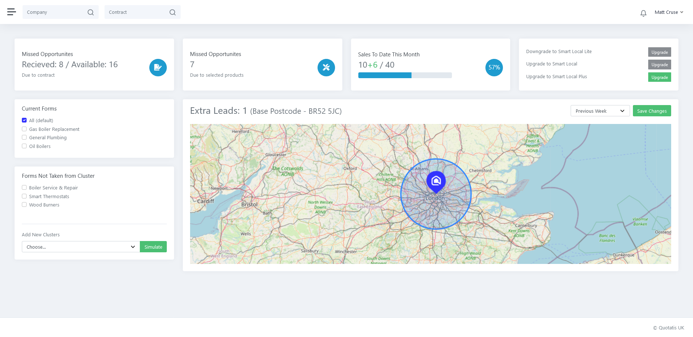Open the Matt Cruse user menu

[669, 12]
